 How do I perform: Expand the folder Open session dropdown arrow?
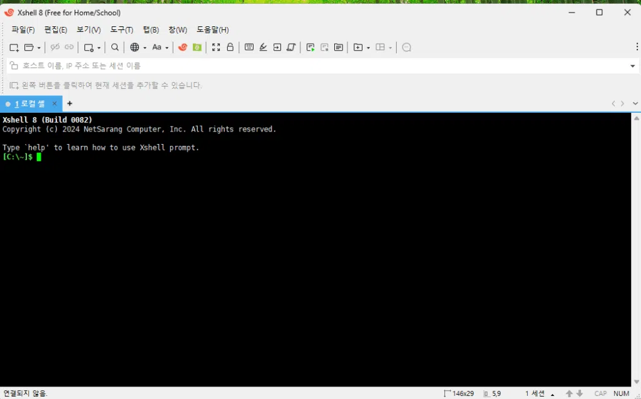point(39,48)
